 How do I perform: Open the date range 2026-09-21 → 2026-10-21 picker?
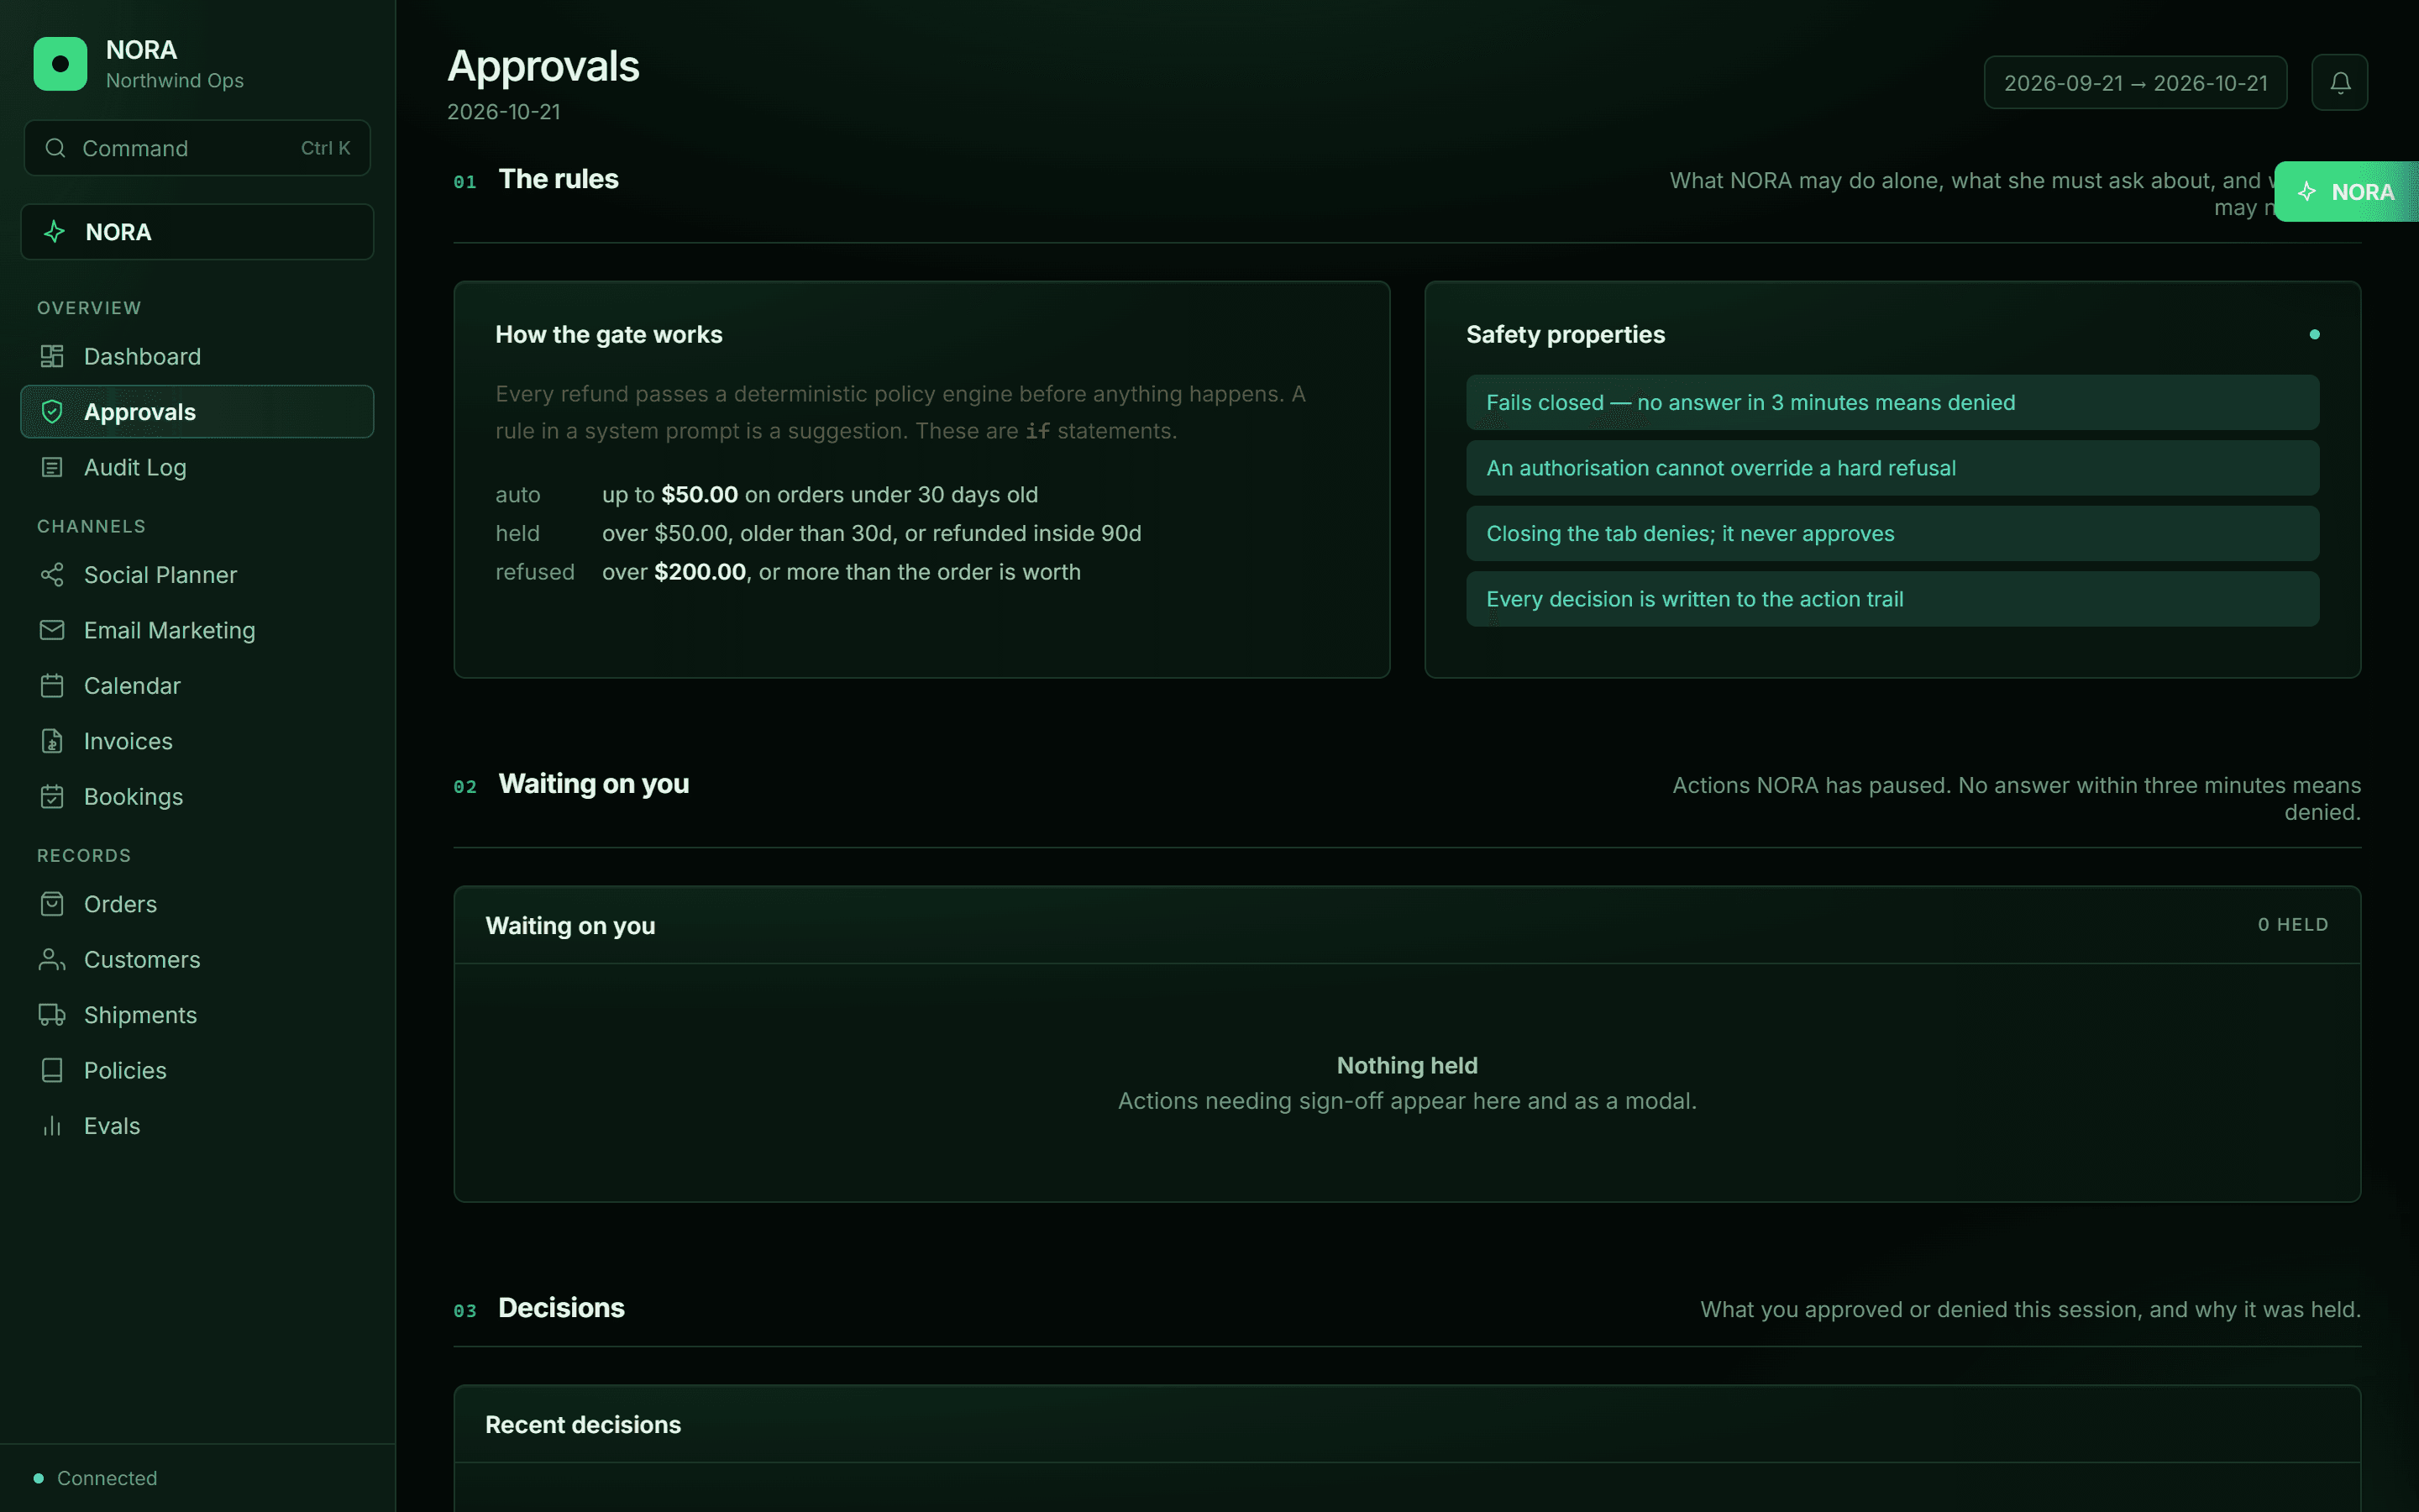tap(2135, 82)
